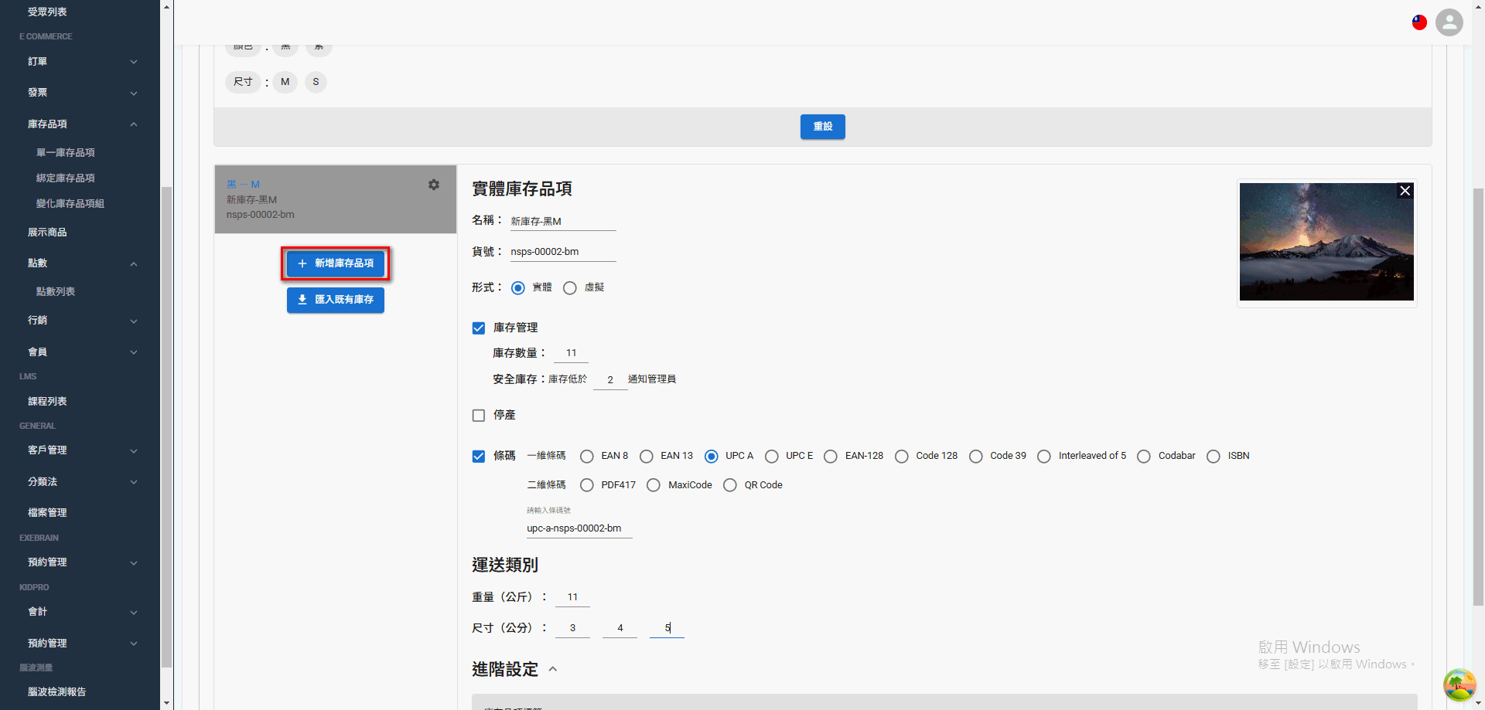Select EAN 13 barcode type
This screenshot has height=710, width=1485.
point(647,457)
